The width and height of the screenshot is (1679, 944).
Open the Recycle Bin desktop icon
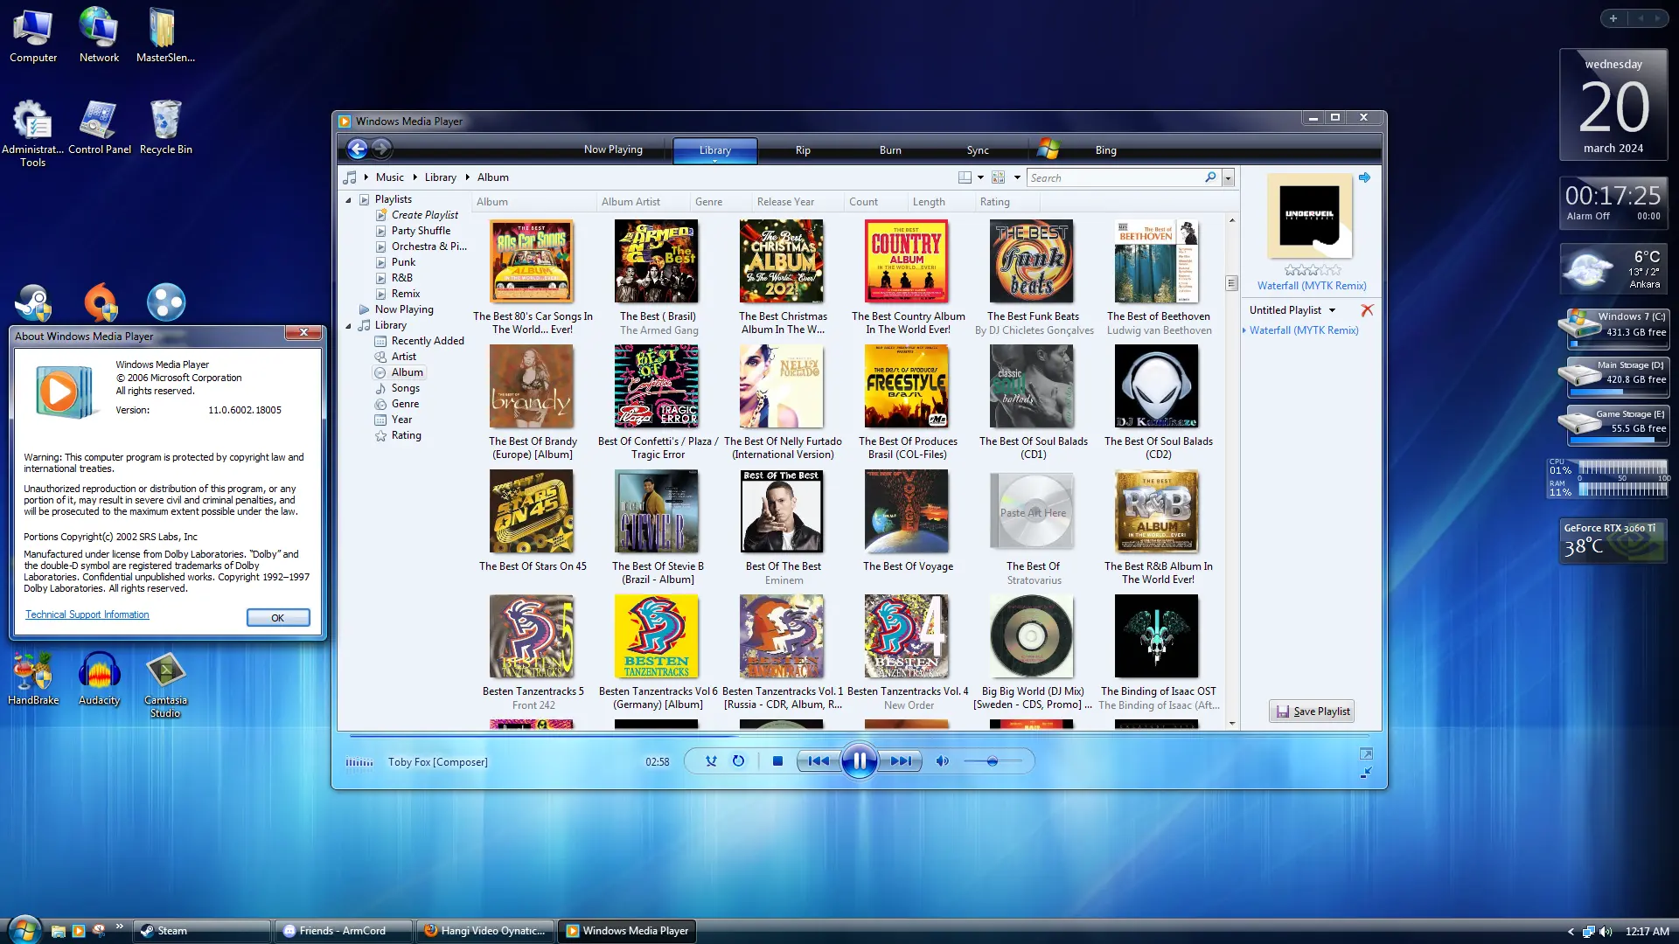pos(165,128)
